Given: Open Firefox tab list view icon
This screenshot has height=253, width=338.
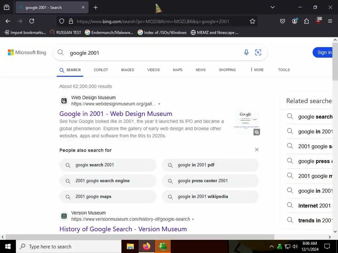Looking at the screenshot, I should pyautogui.click(x=7, y=8).
